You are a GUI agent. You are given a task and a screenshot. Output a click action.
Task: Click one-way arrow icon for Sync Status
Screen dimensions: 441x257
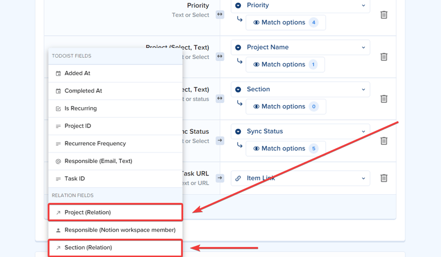coord(220,141)
